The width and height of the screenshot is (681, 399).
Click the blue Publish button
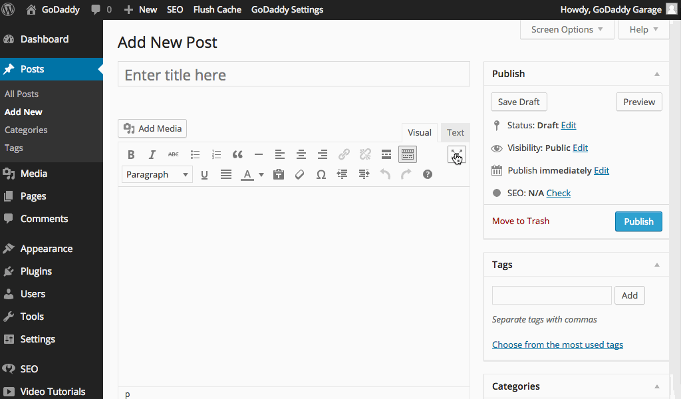[638, 221]
